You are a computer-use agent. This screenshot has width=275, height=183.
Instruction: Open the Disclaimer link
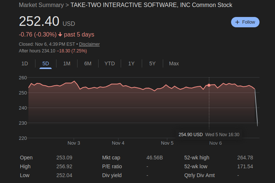click(89, 44)
